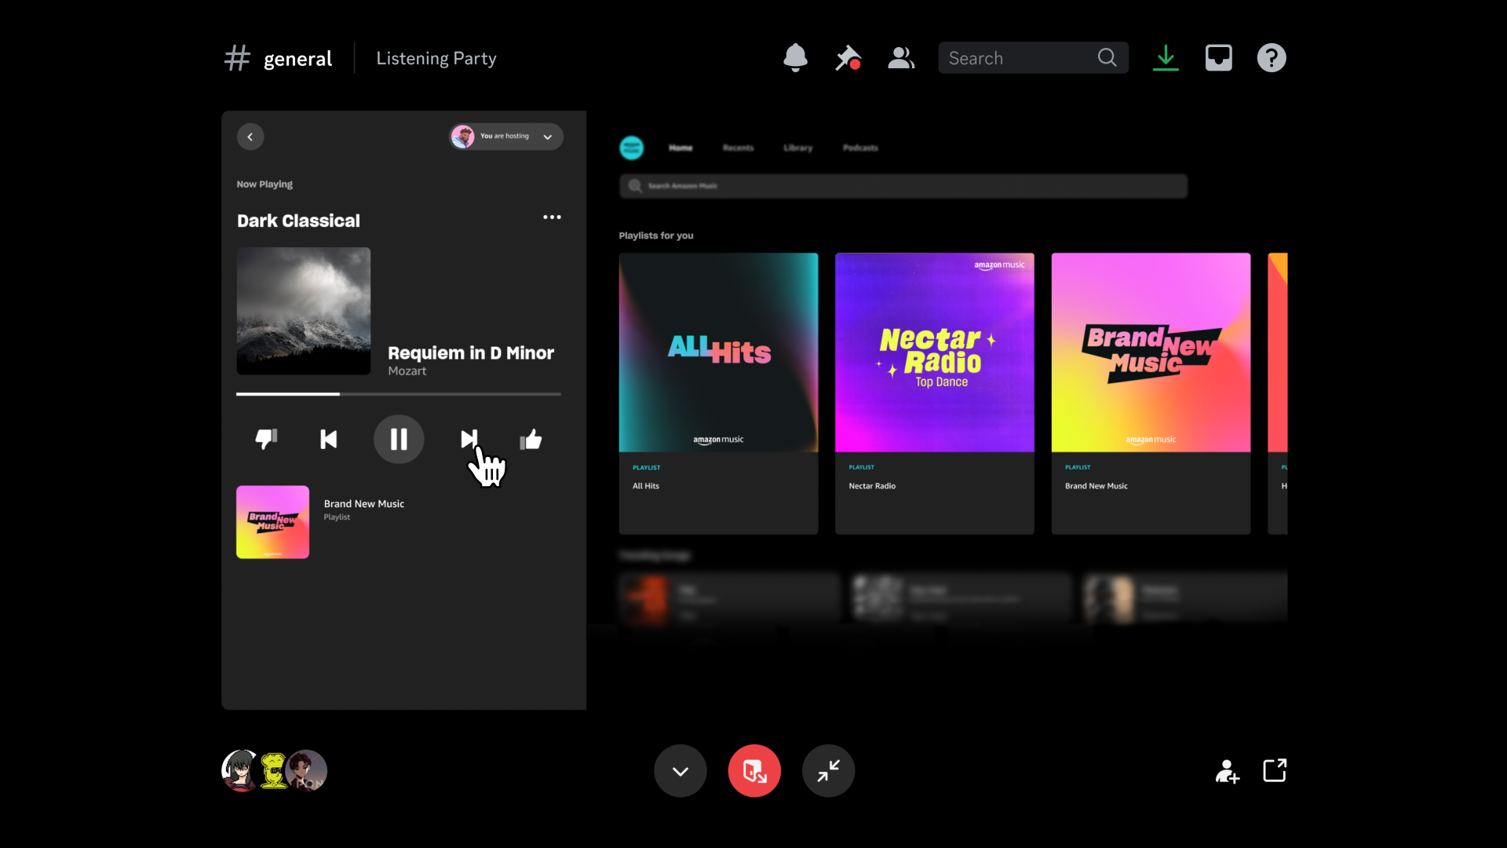Expand the chevron-down control button
Image resolution: width=1507 pixels, height=848 pixels.
[x=681, y=771]
